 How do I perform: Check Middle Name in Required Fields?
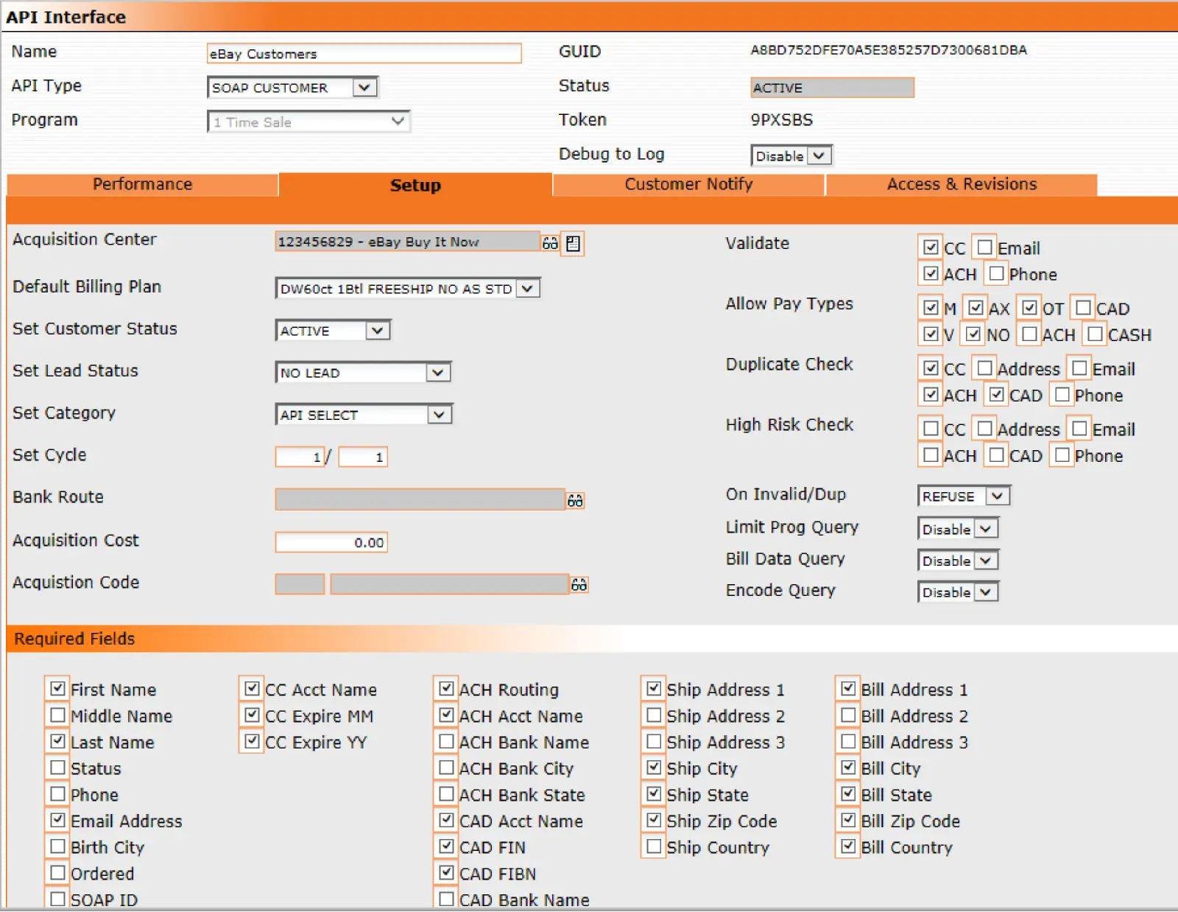pyautogui.click(x=57, y=715)
